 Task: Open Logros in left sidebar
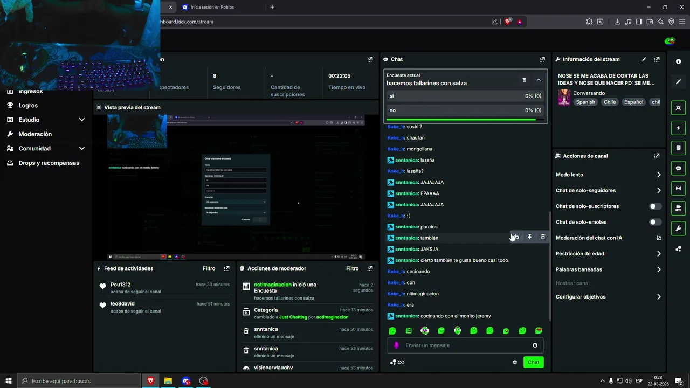pyautogui.click(x=28, y=106)
